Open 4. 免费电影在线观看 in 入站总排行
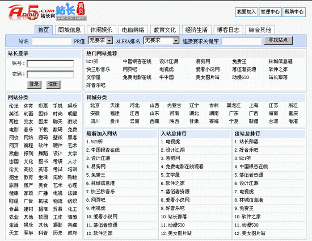312x241 pixels. click(182, 167)
